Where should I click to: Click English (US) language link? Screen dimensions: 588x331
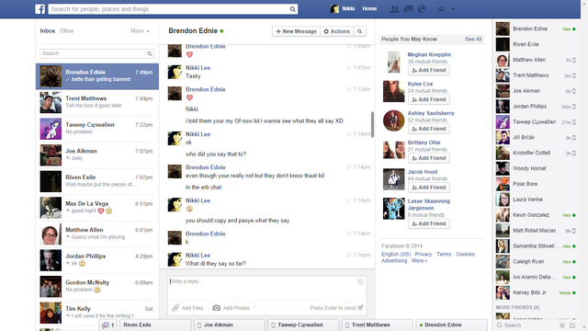396,254
